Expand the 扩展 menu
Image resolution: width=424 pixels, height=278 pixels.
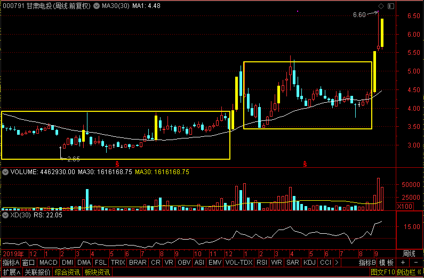12,272
